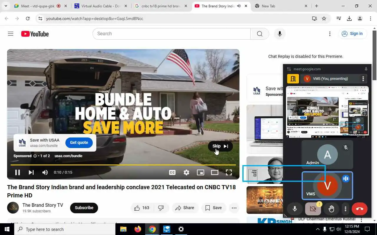Open Windows Settings gear in taskbar
This screenshot has height=235, width=377.
click(181, 229)
